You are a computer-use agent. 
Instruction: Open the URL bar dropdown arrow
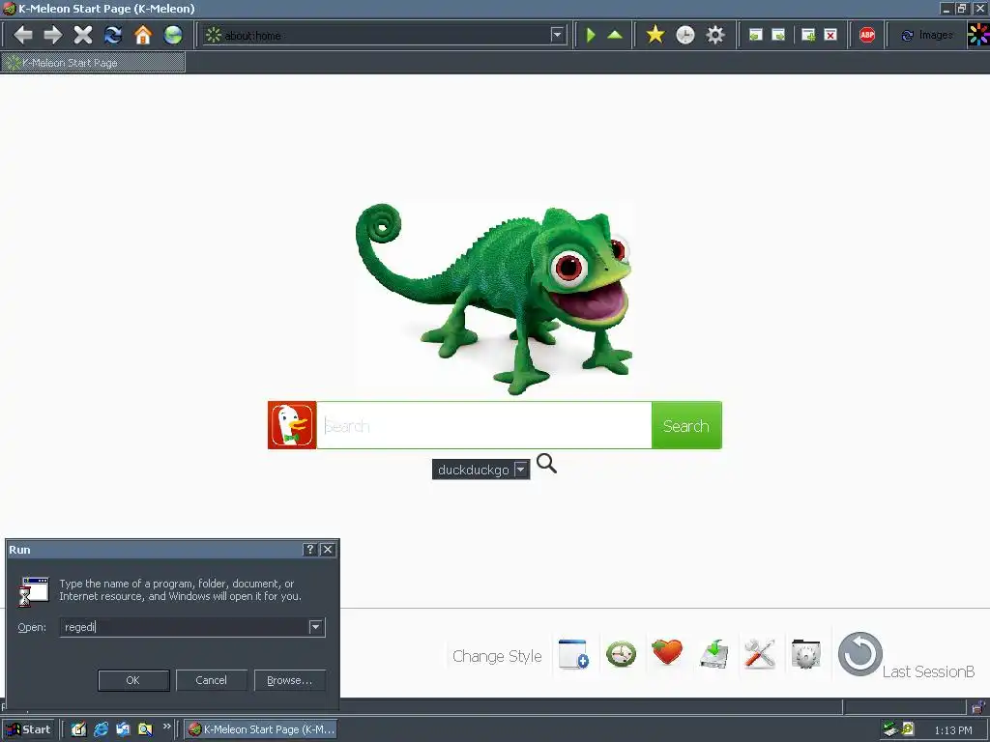coord(557,35)
